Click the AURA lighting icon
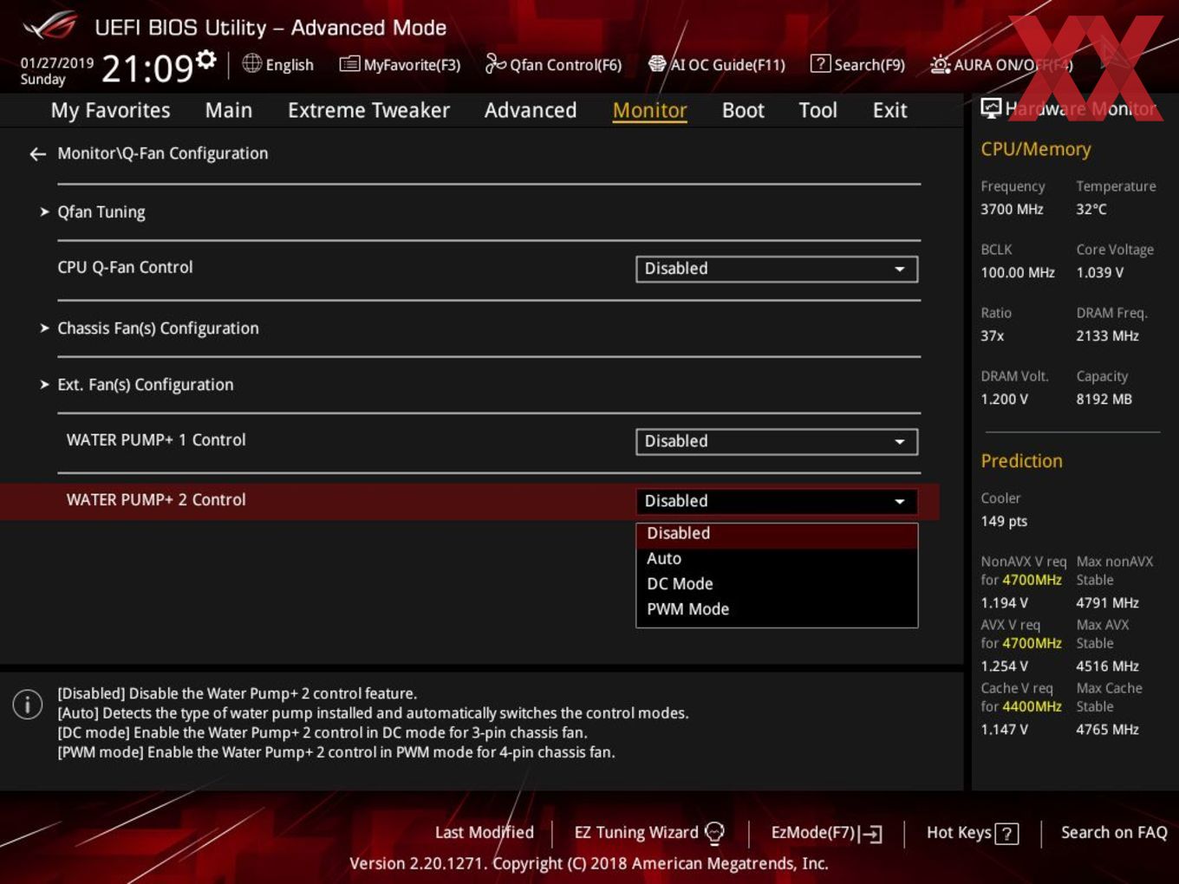 point(940,64)
